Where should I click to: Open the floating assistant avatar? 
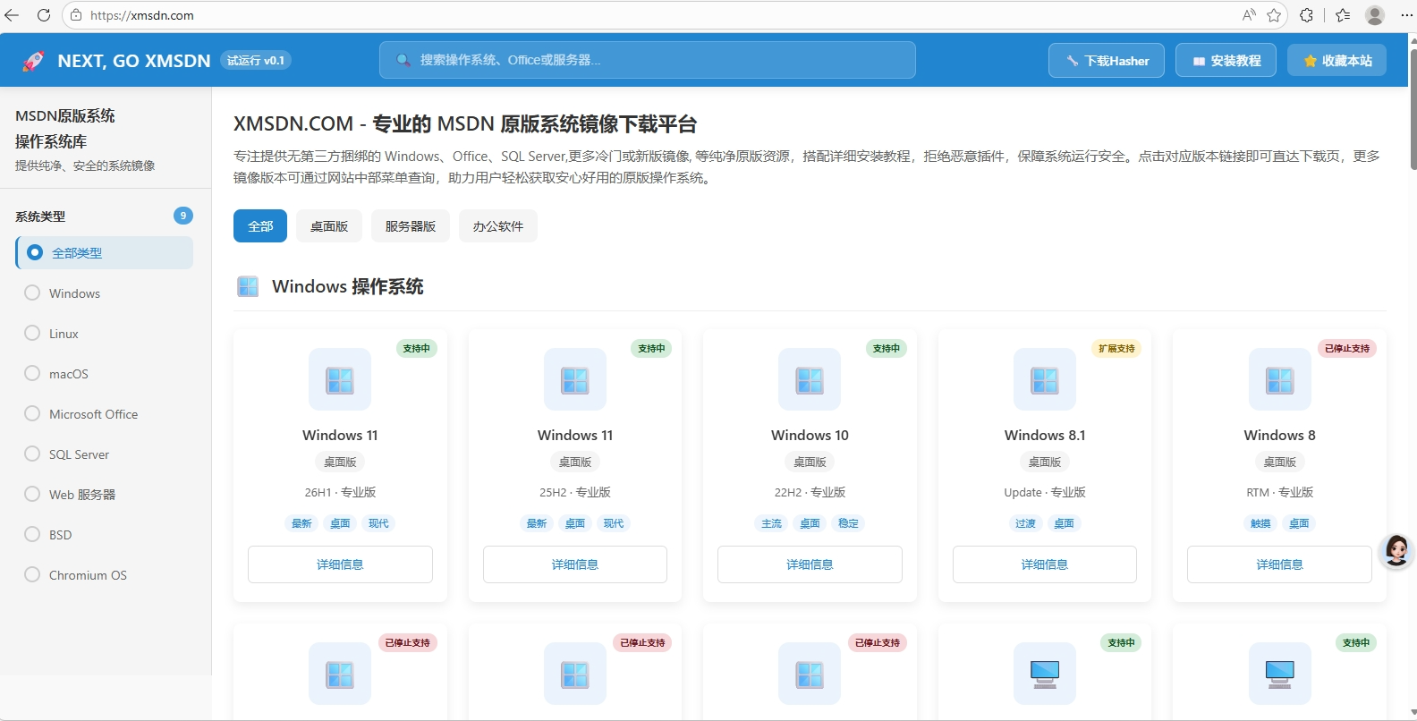[1396, 551]
